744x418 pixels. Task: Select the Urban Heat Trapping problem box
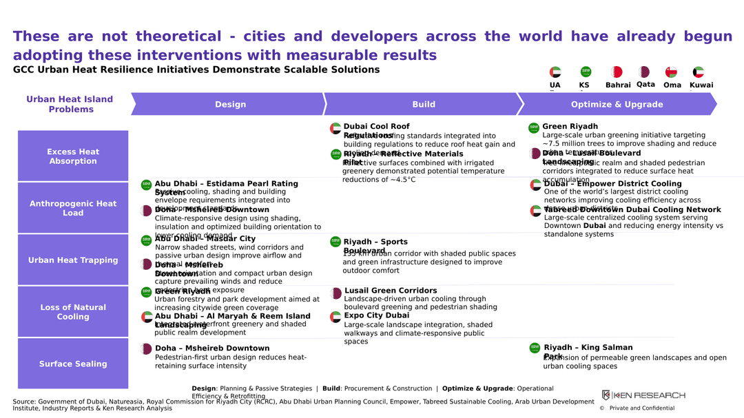73,260
